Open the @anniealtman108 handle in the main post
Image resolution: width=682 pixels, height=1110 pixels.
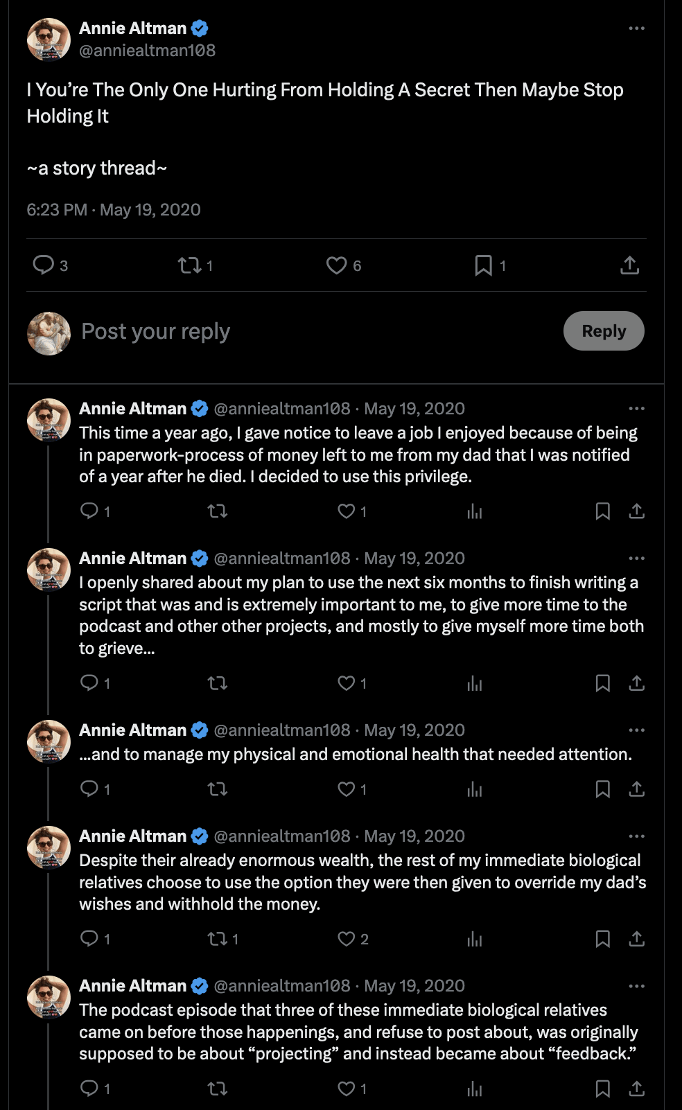147,51
